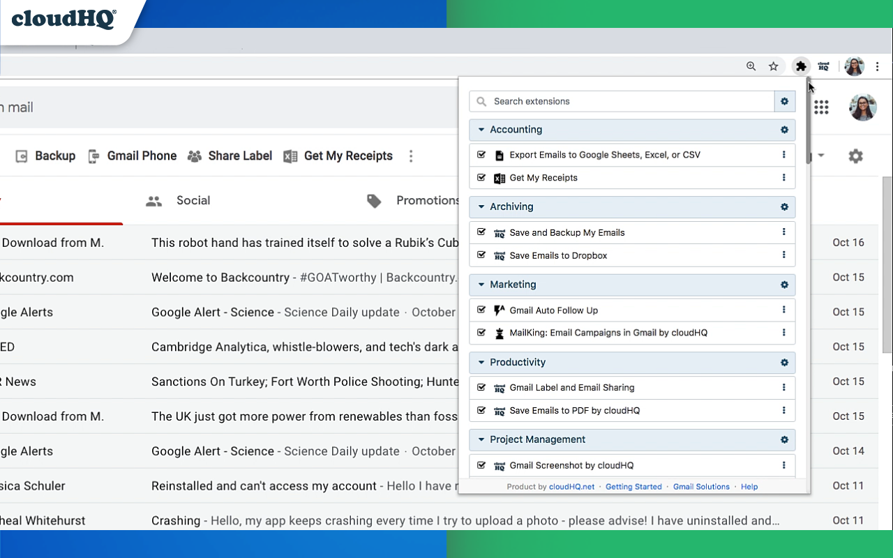
Task: Open the Accounting section settings gear
Action: pyautogui.click(x=783, y=130)
